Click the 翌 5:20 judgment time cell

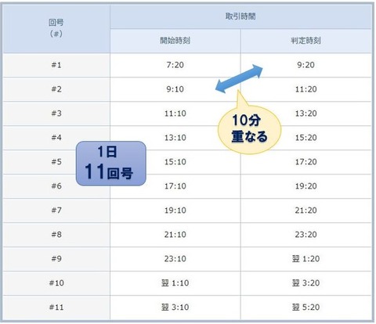(305, 308)
